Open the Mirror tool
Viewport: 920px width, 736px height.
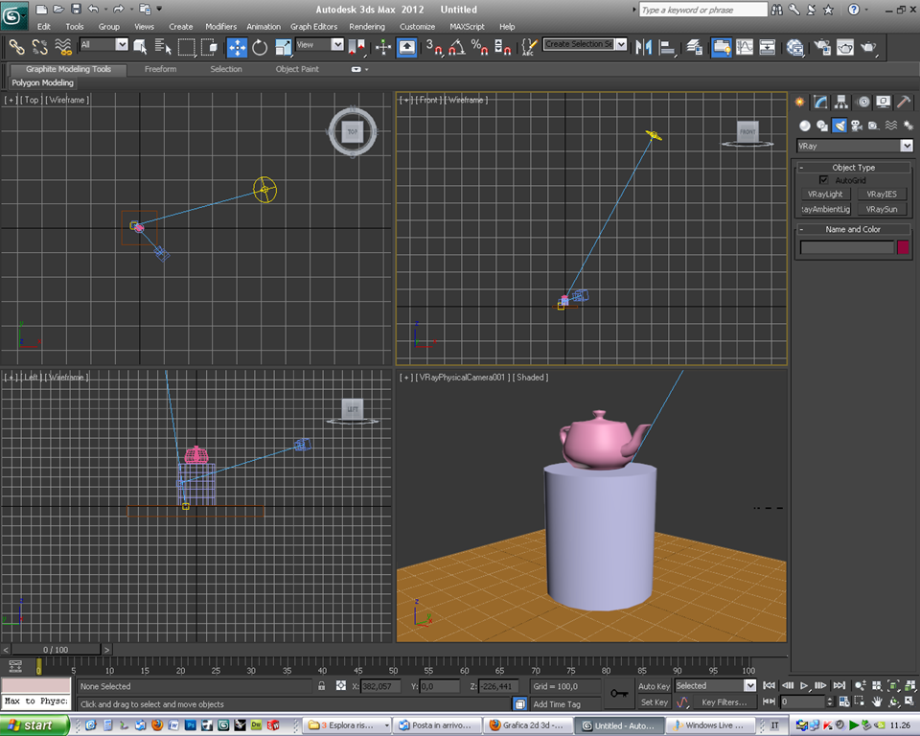click(644, 47)
